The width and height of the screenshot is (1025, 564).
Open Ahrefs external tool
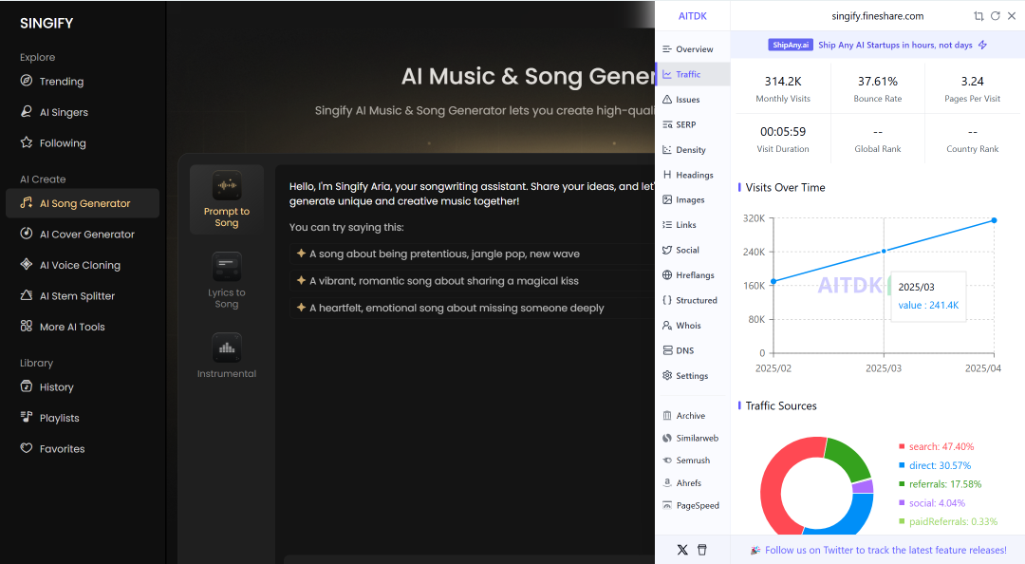click(x=681, y=483)
